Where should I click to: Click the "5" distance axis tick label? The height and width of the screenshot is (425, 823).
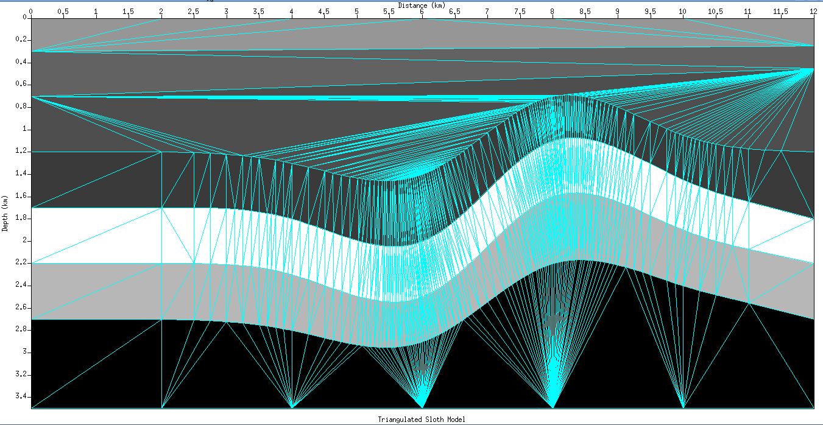coord(357,12)
